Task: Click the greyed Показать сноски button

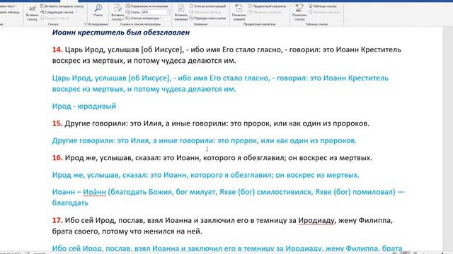Action: (55, 18)
